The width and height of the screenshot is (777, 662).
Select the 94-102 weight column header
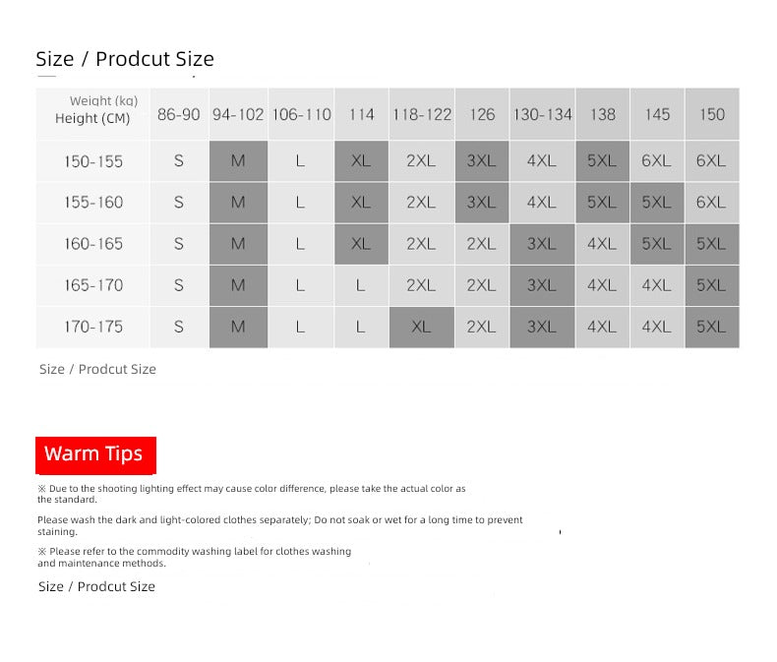coord(238,114)
